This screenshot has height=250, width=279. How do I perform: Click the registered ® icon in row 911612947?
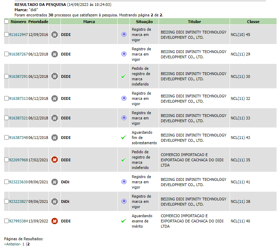point(124,35)
